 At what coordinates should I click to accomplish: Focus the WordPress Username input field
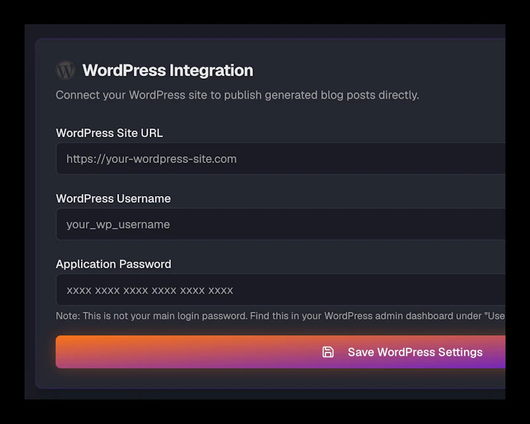click(280, 224)
